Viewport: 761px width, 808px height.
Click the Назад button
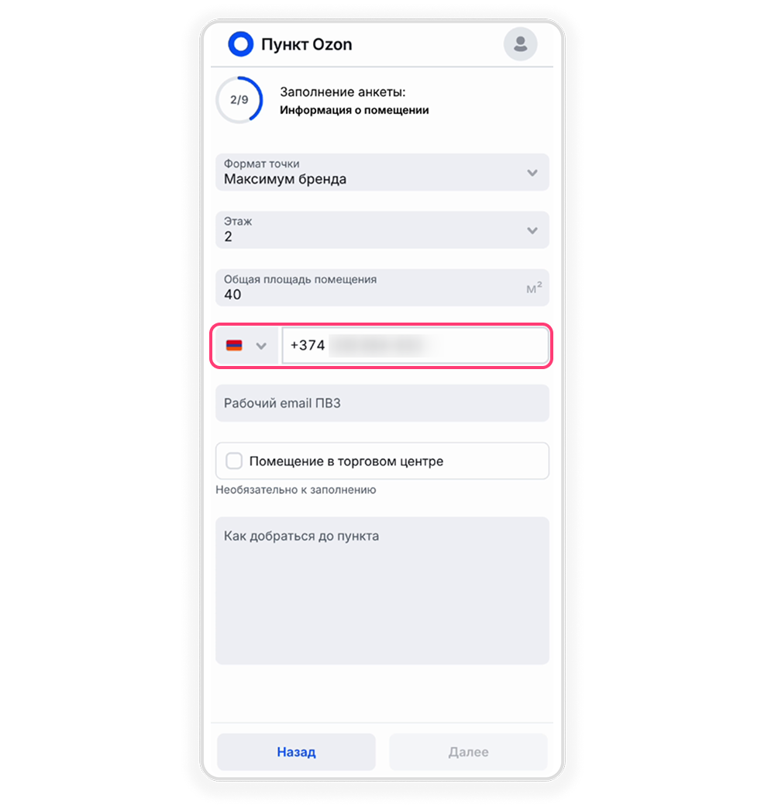pyautogui.click(x=296, y=752)
